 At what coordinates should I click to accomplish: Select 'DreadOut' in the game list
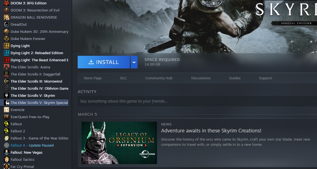pyautogui.click(x=19, y=24)
